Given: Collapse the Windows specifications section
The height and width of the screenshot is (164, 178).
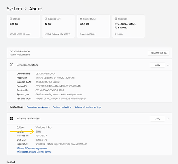Looking at the screenshot, I should click(x=168, y=119).
